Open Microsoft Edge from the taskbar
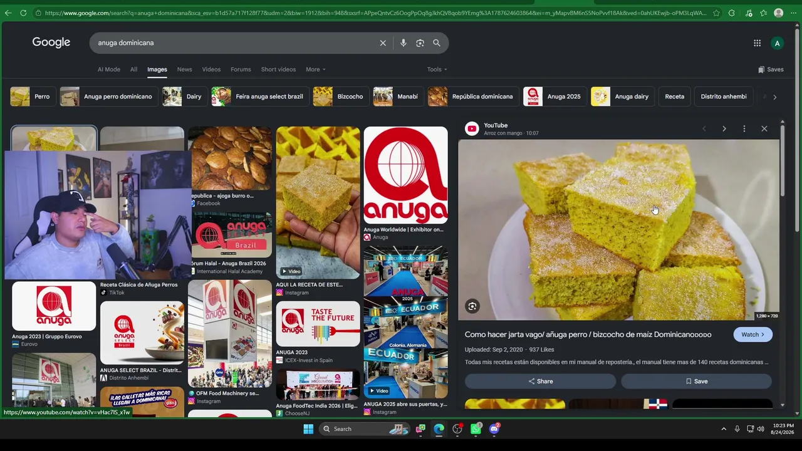The width and height of the screenshot is (802, 451). pos(439,429)
